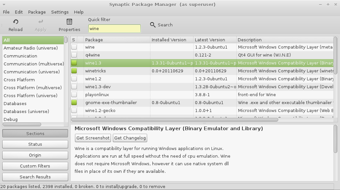Select the All section
340x190 pixels.
[x=33, y=40]
